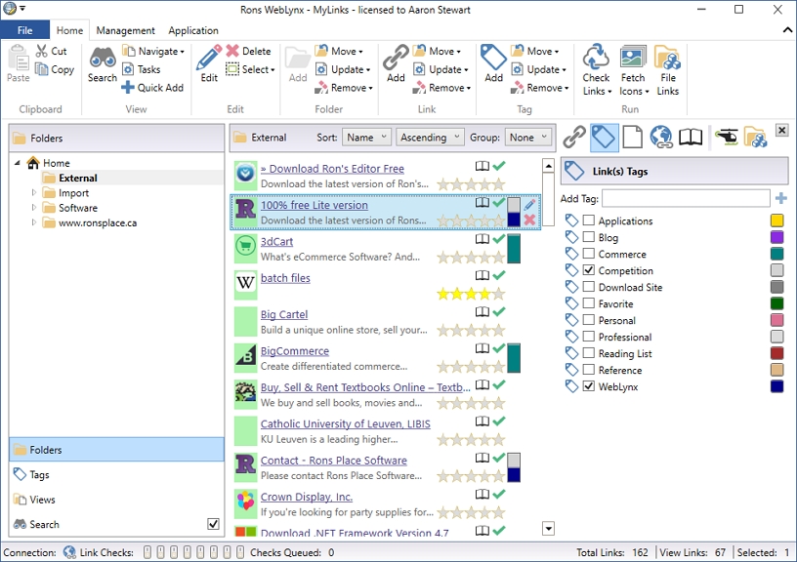This screenshot has height=562, width=797.
Task: Check the Download Site tag checkbox
Action: click(589, 287)
